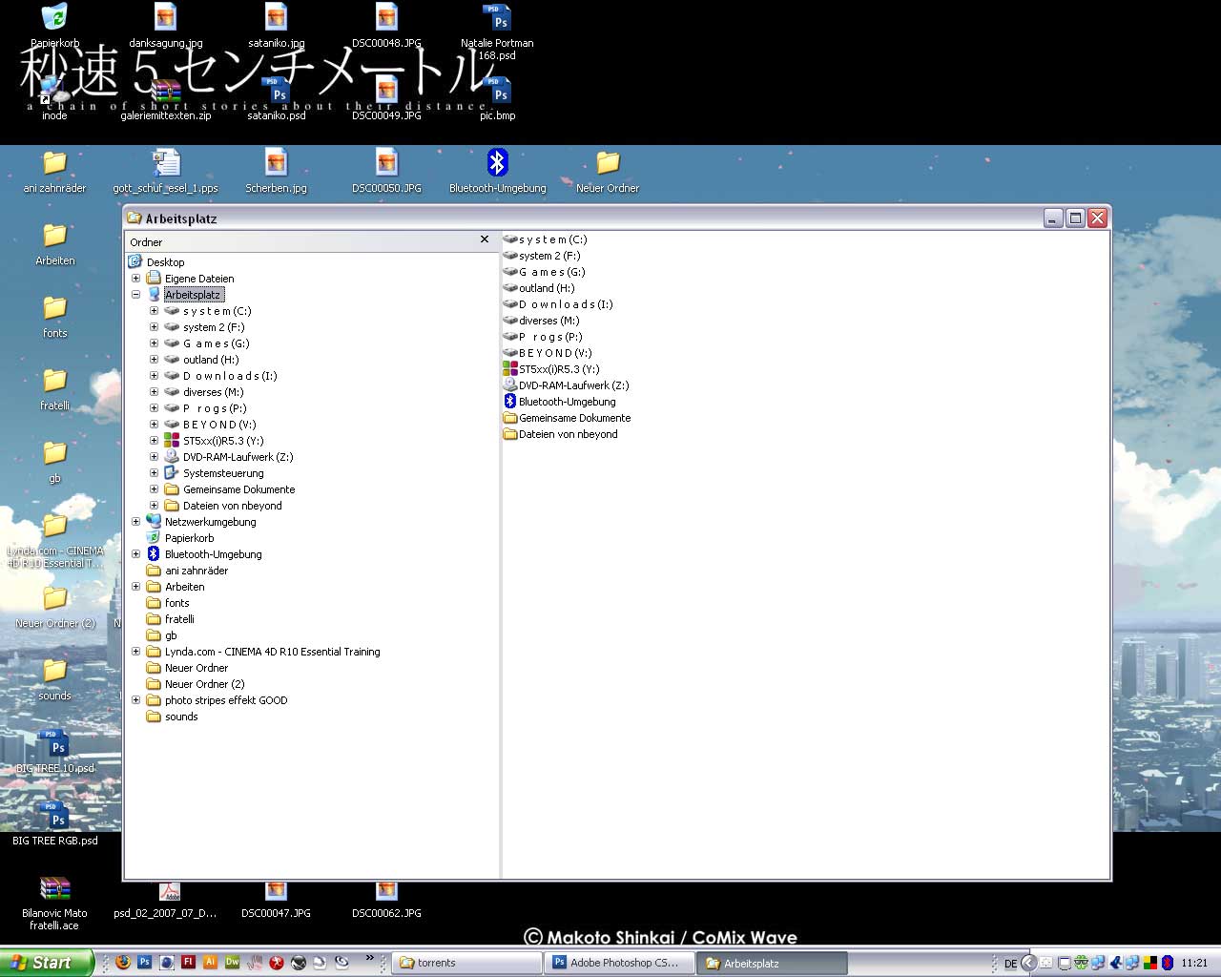Select sataniko.psd Photoshop file on desktop
The image size is (1221, 977).
277,99
